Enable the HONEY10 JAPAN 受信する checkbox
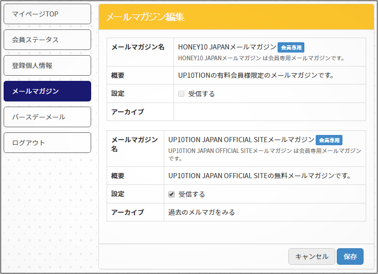 click(181, 94)
